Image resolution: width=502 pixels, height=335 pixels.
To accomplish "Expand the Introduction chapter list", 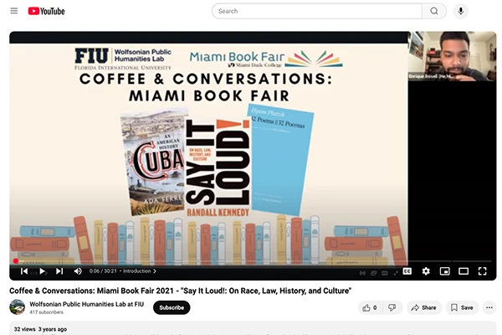I will 140,271.
